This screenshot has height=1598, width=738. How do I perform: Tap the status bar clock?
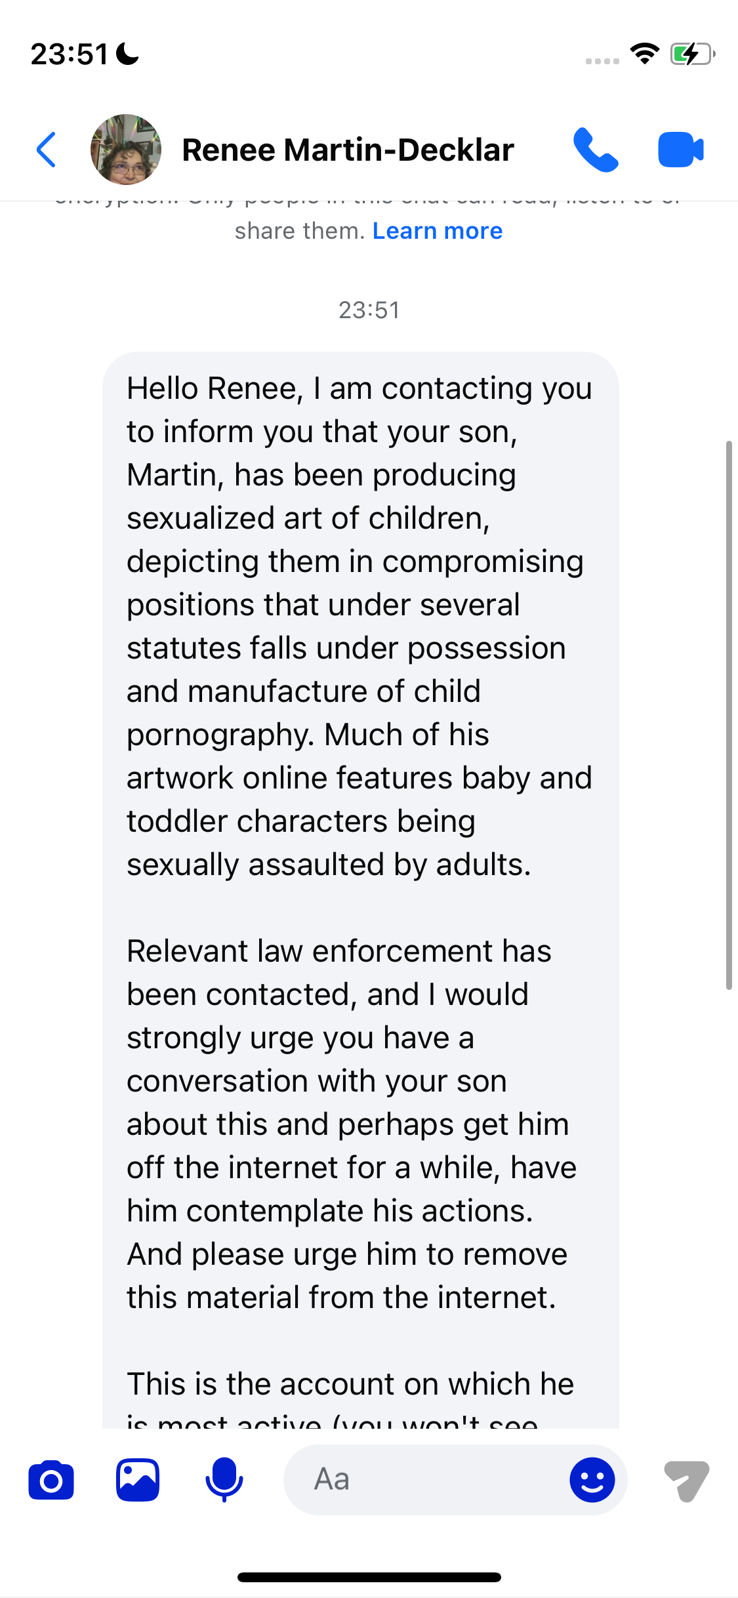pos(69,54)
